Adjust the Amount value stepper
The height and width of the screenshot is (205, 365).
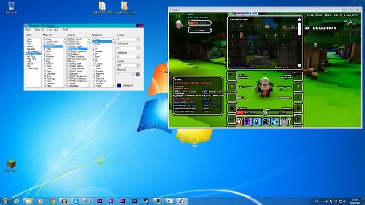click(x=133, y=74)
